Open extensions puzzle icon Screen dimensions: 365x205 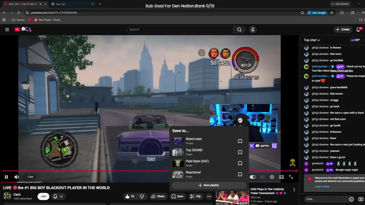coord(342,13)
